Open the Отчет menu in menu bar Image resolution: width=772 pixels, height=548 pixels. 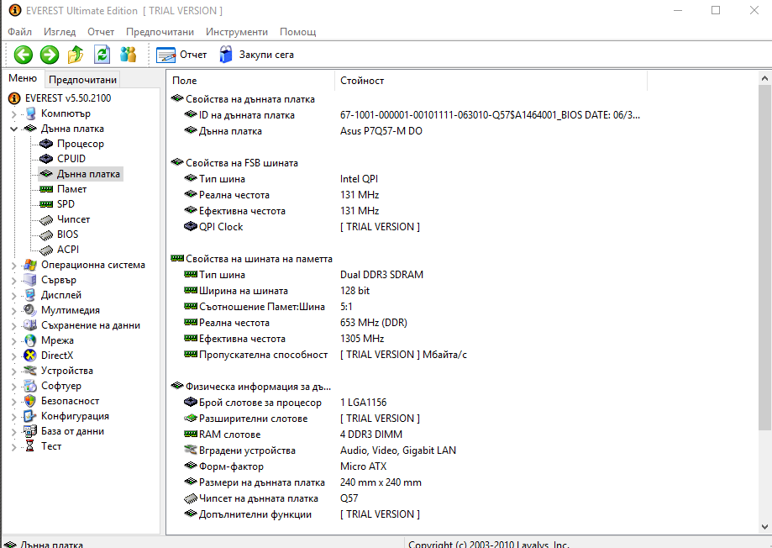pos(101,32)
